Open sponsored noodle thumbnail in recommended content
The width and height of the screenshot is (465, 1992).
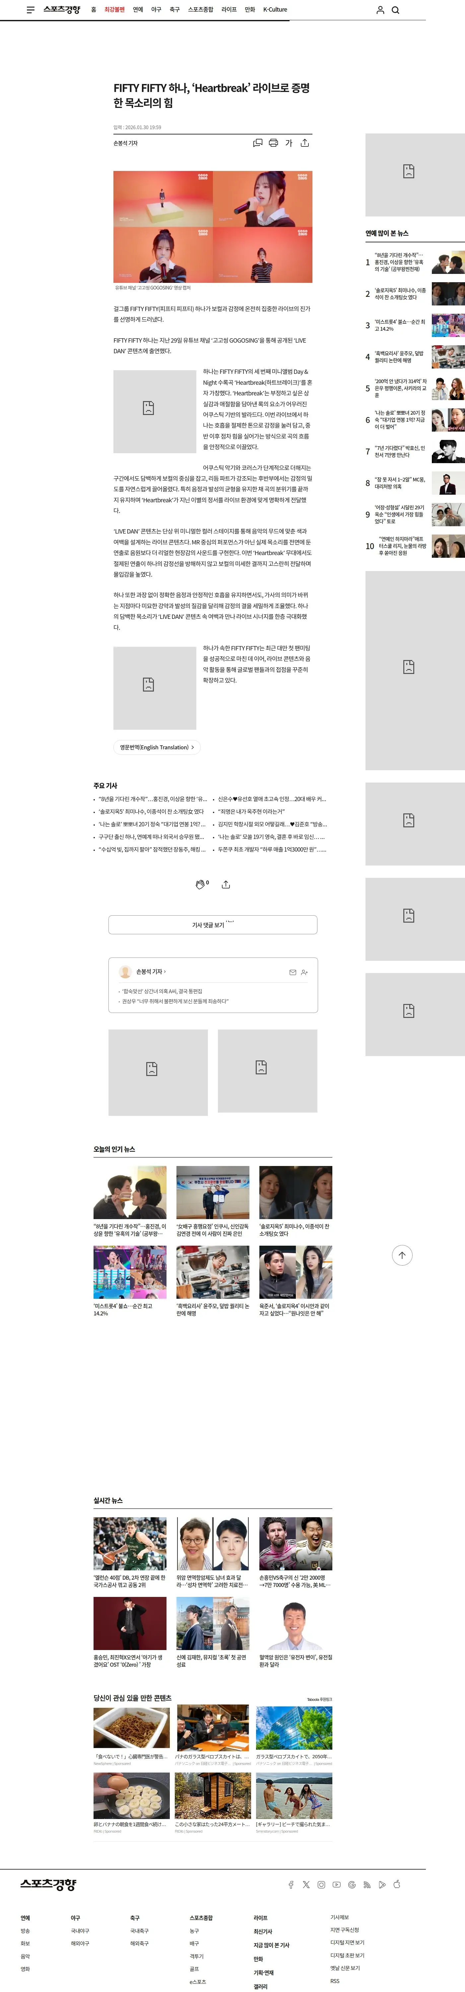click(x=132, y=1727)
